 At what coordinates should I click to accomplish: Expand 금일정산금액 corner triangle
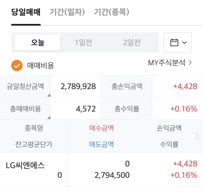point(49,95)
